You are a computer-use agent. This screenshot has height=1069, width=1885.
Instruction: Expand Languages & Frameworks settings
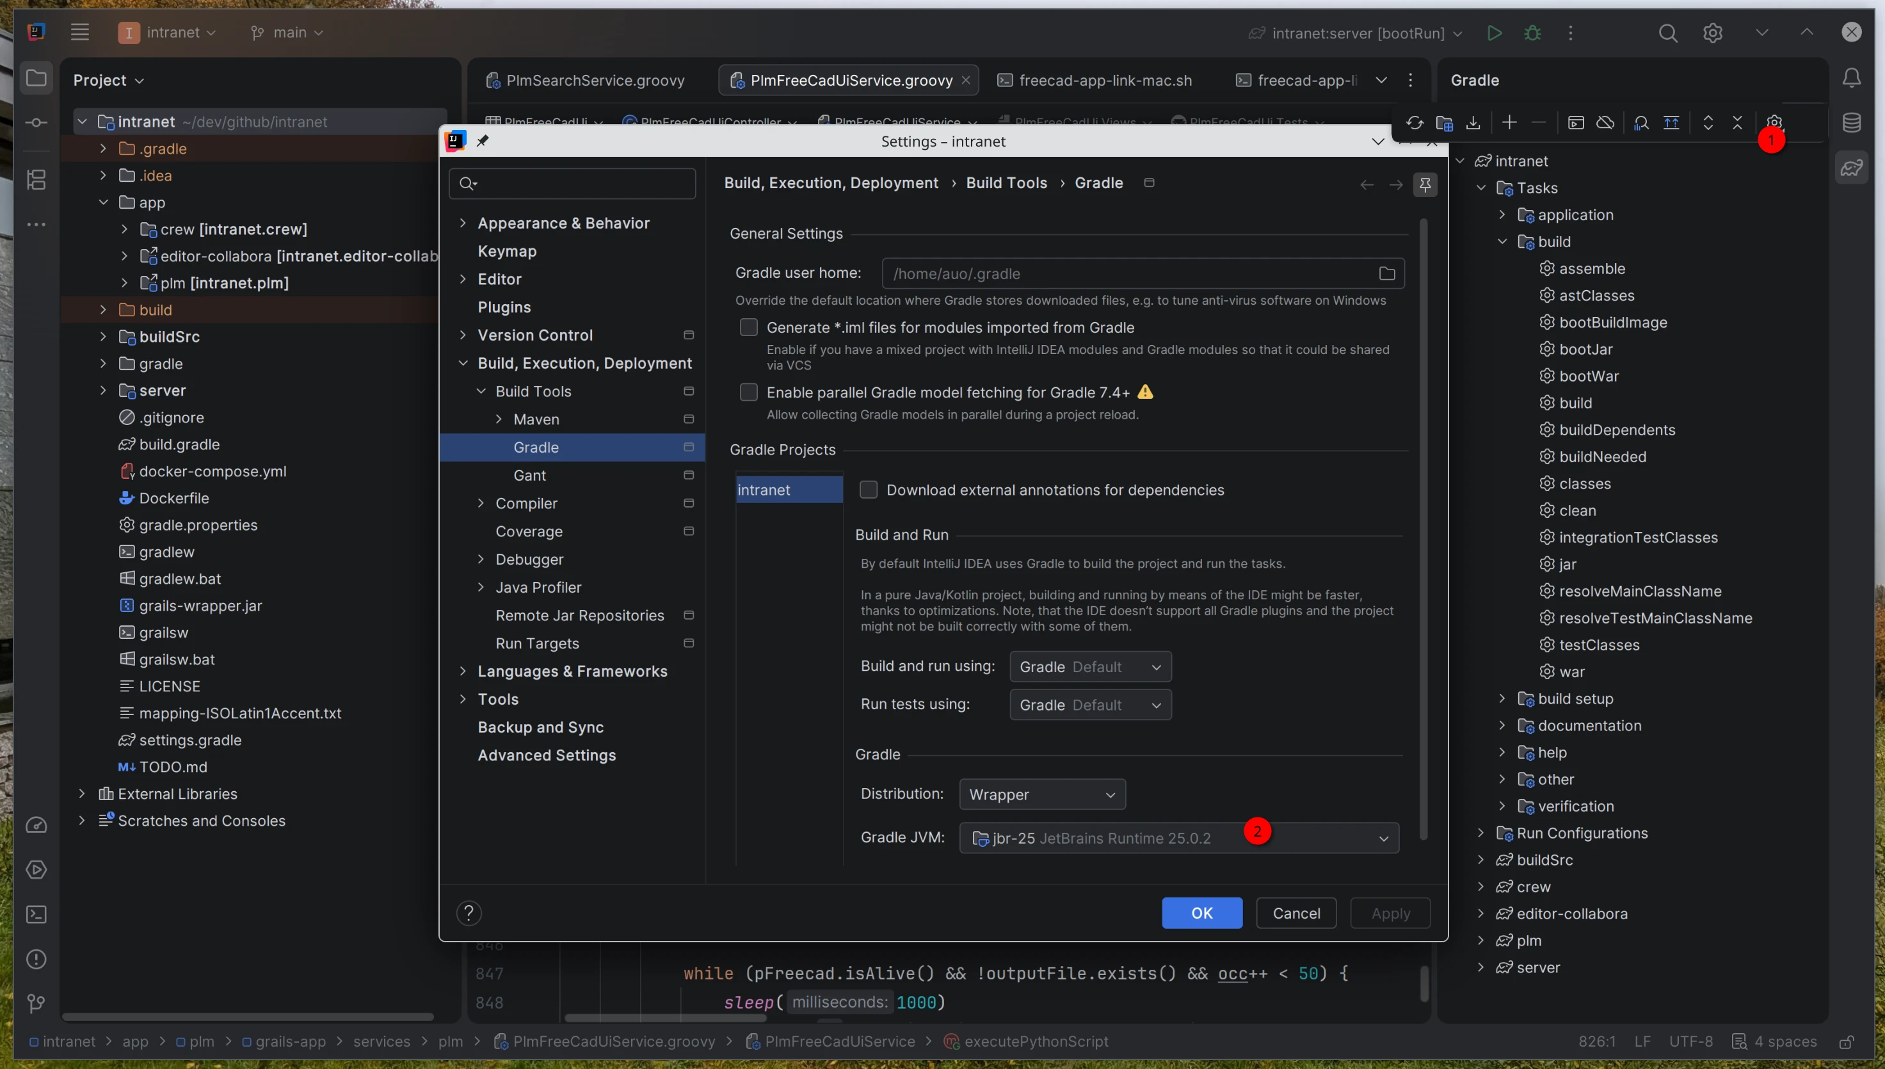pos(462,670)
